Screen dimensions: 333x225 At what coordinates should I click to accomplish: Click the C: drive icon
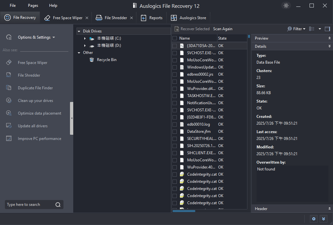point(92,39)
